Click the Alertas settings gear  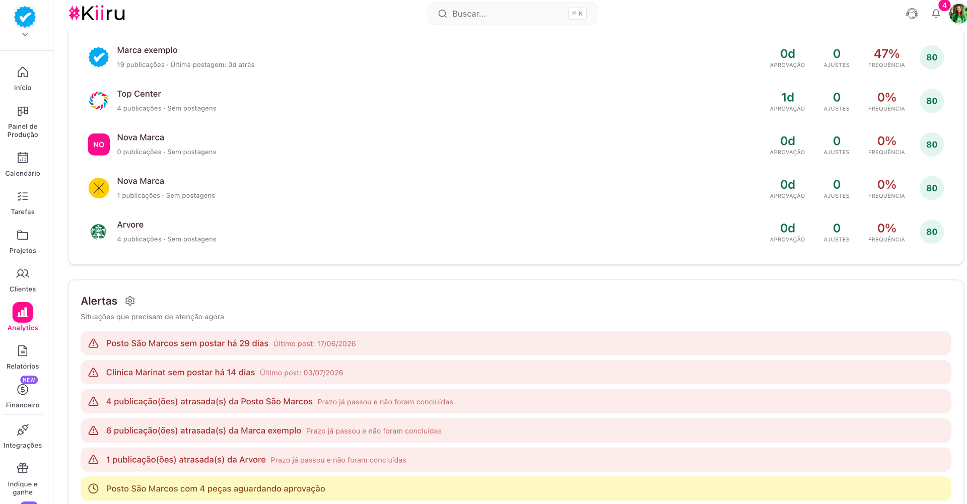coord(130,301)
